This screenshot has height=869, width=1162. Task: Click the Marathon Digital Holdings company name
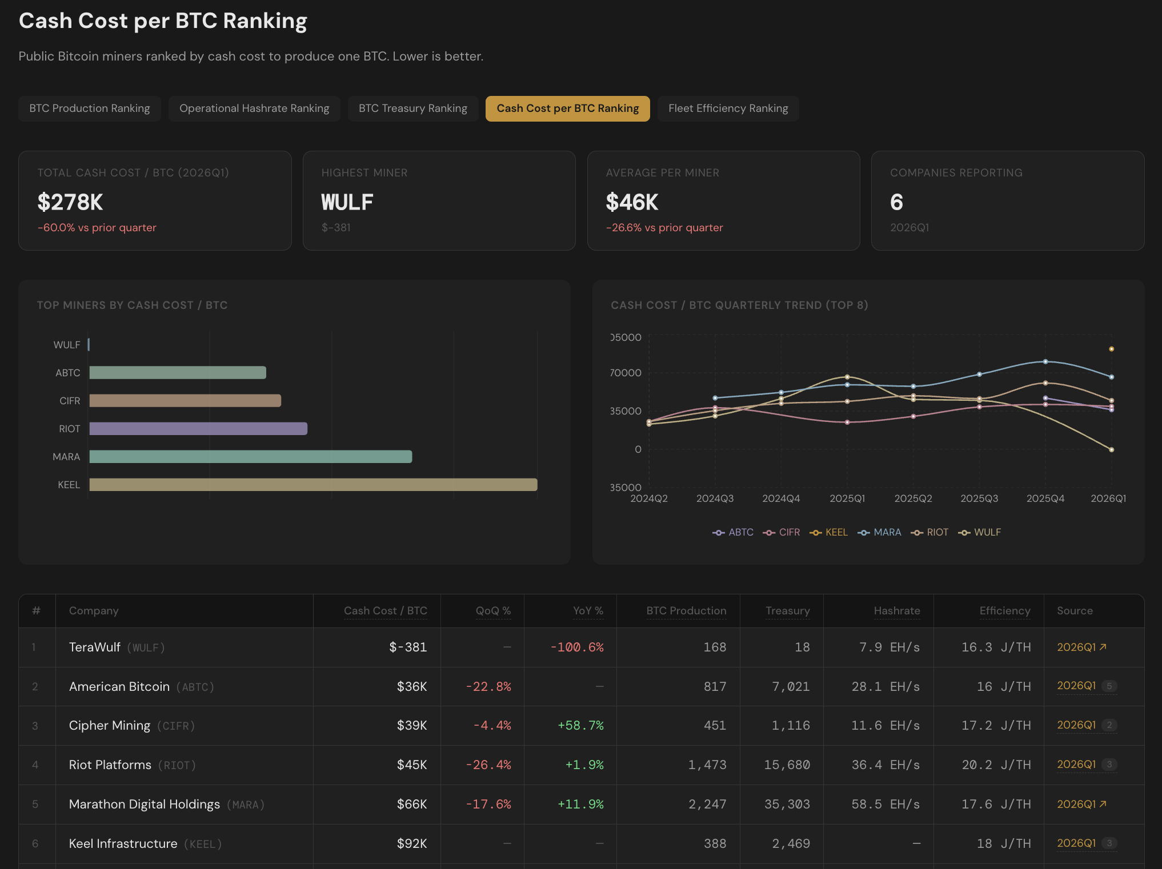[145, 804]
